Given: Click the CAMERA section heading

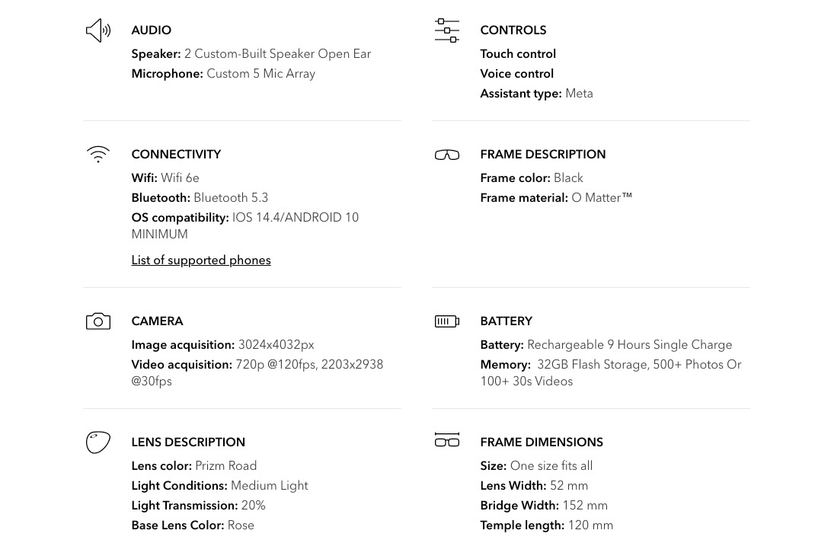Looking at the screenshot, I should [x=157, y=321].
